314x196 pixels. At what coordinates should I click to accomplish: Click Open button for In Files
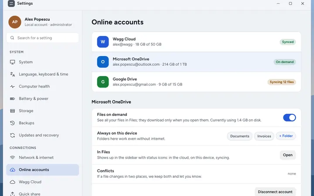287,155
